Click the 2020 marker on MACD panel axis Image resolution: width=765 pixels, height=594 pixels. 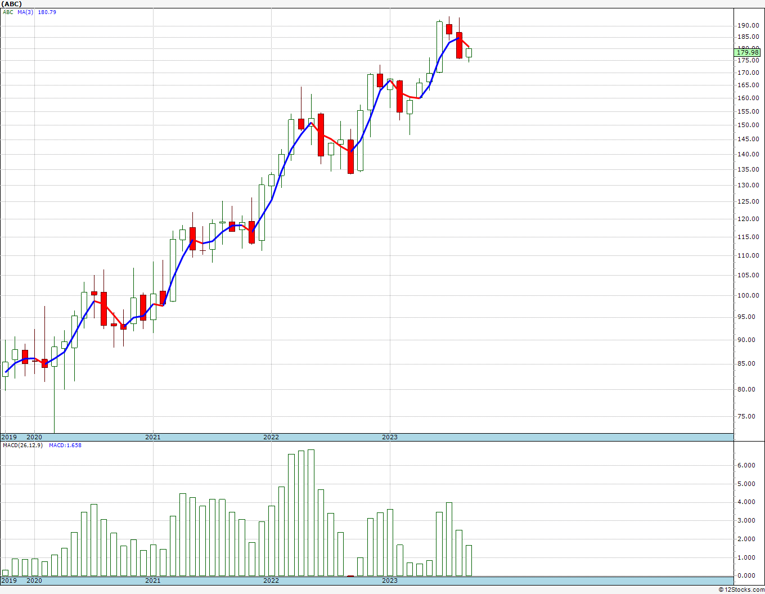point(34,580)
